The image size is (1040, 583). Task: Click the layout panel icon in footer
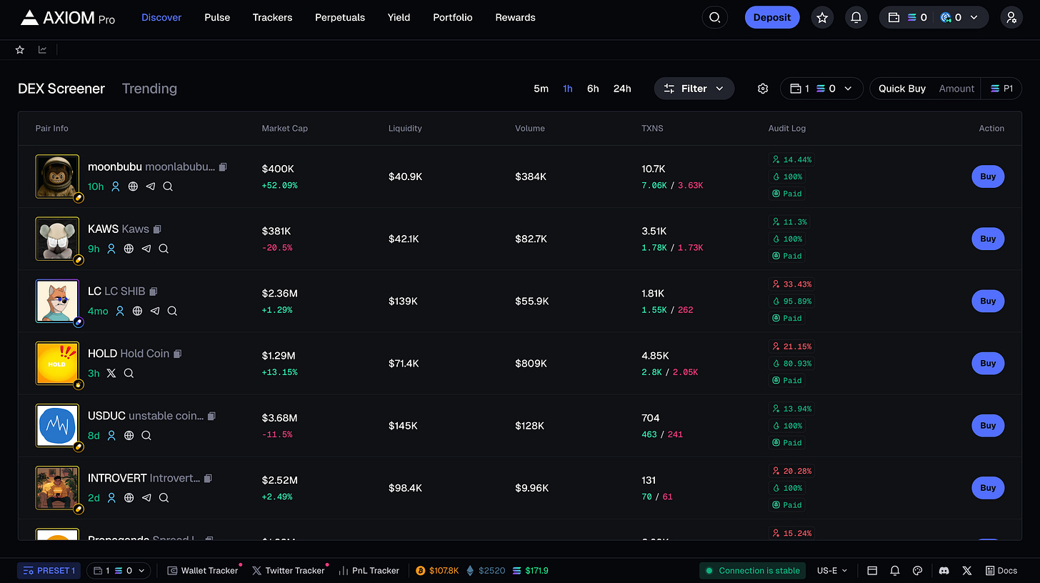[872, 571]
